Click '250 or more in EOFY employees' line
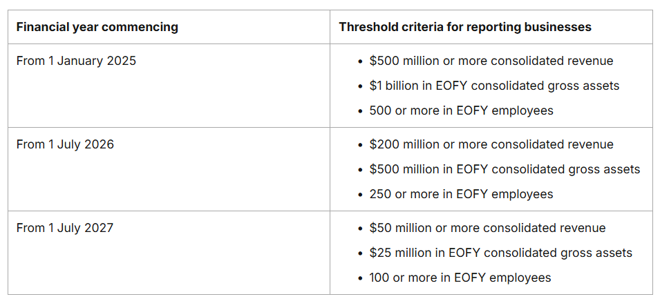The width and height of the screenshot is (660, 299). click(461, 194)
